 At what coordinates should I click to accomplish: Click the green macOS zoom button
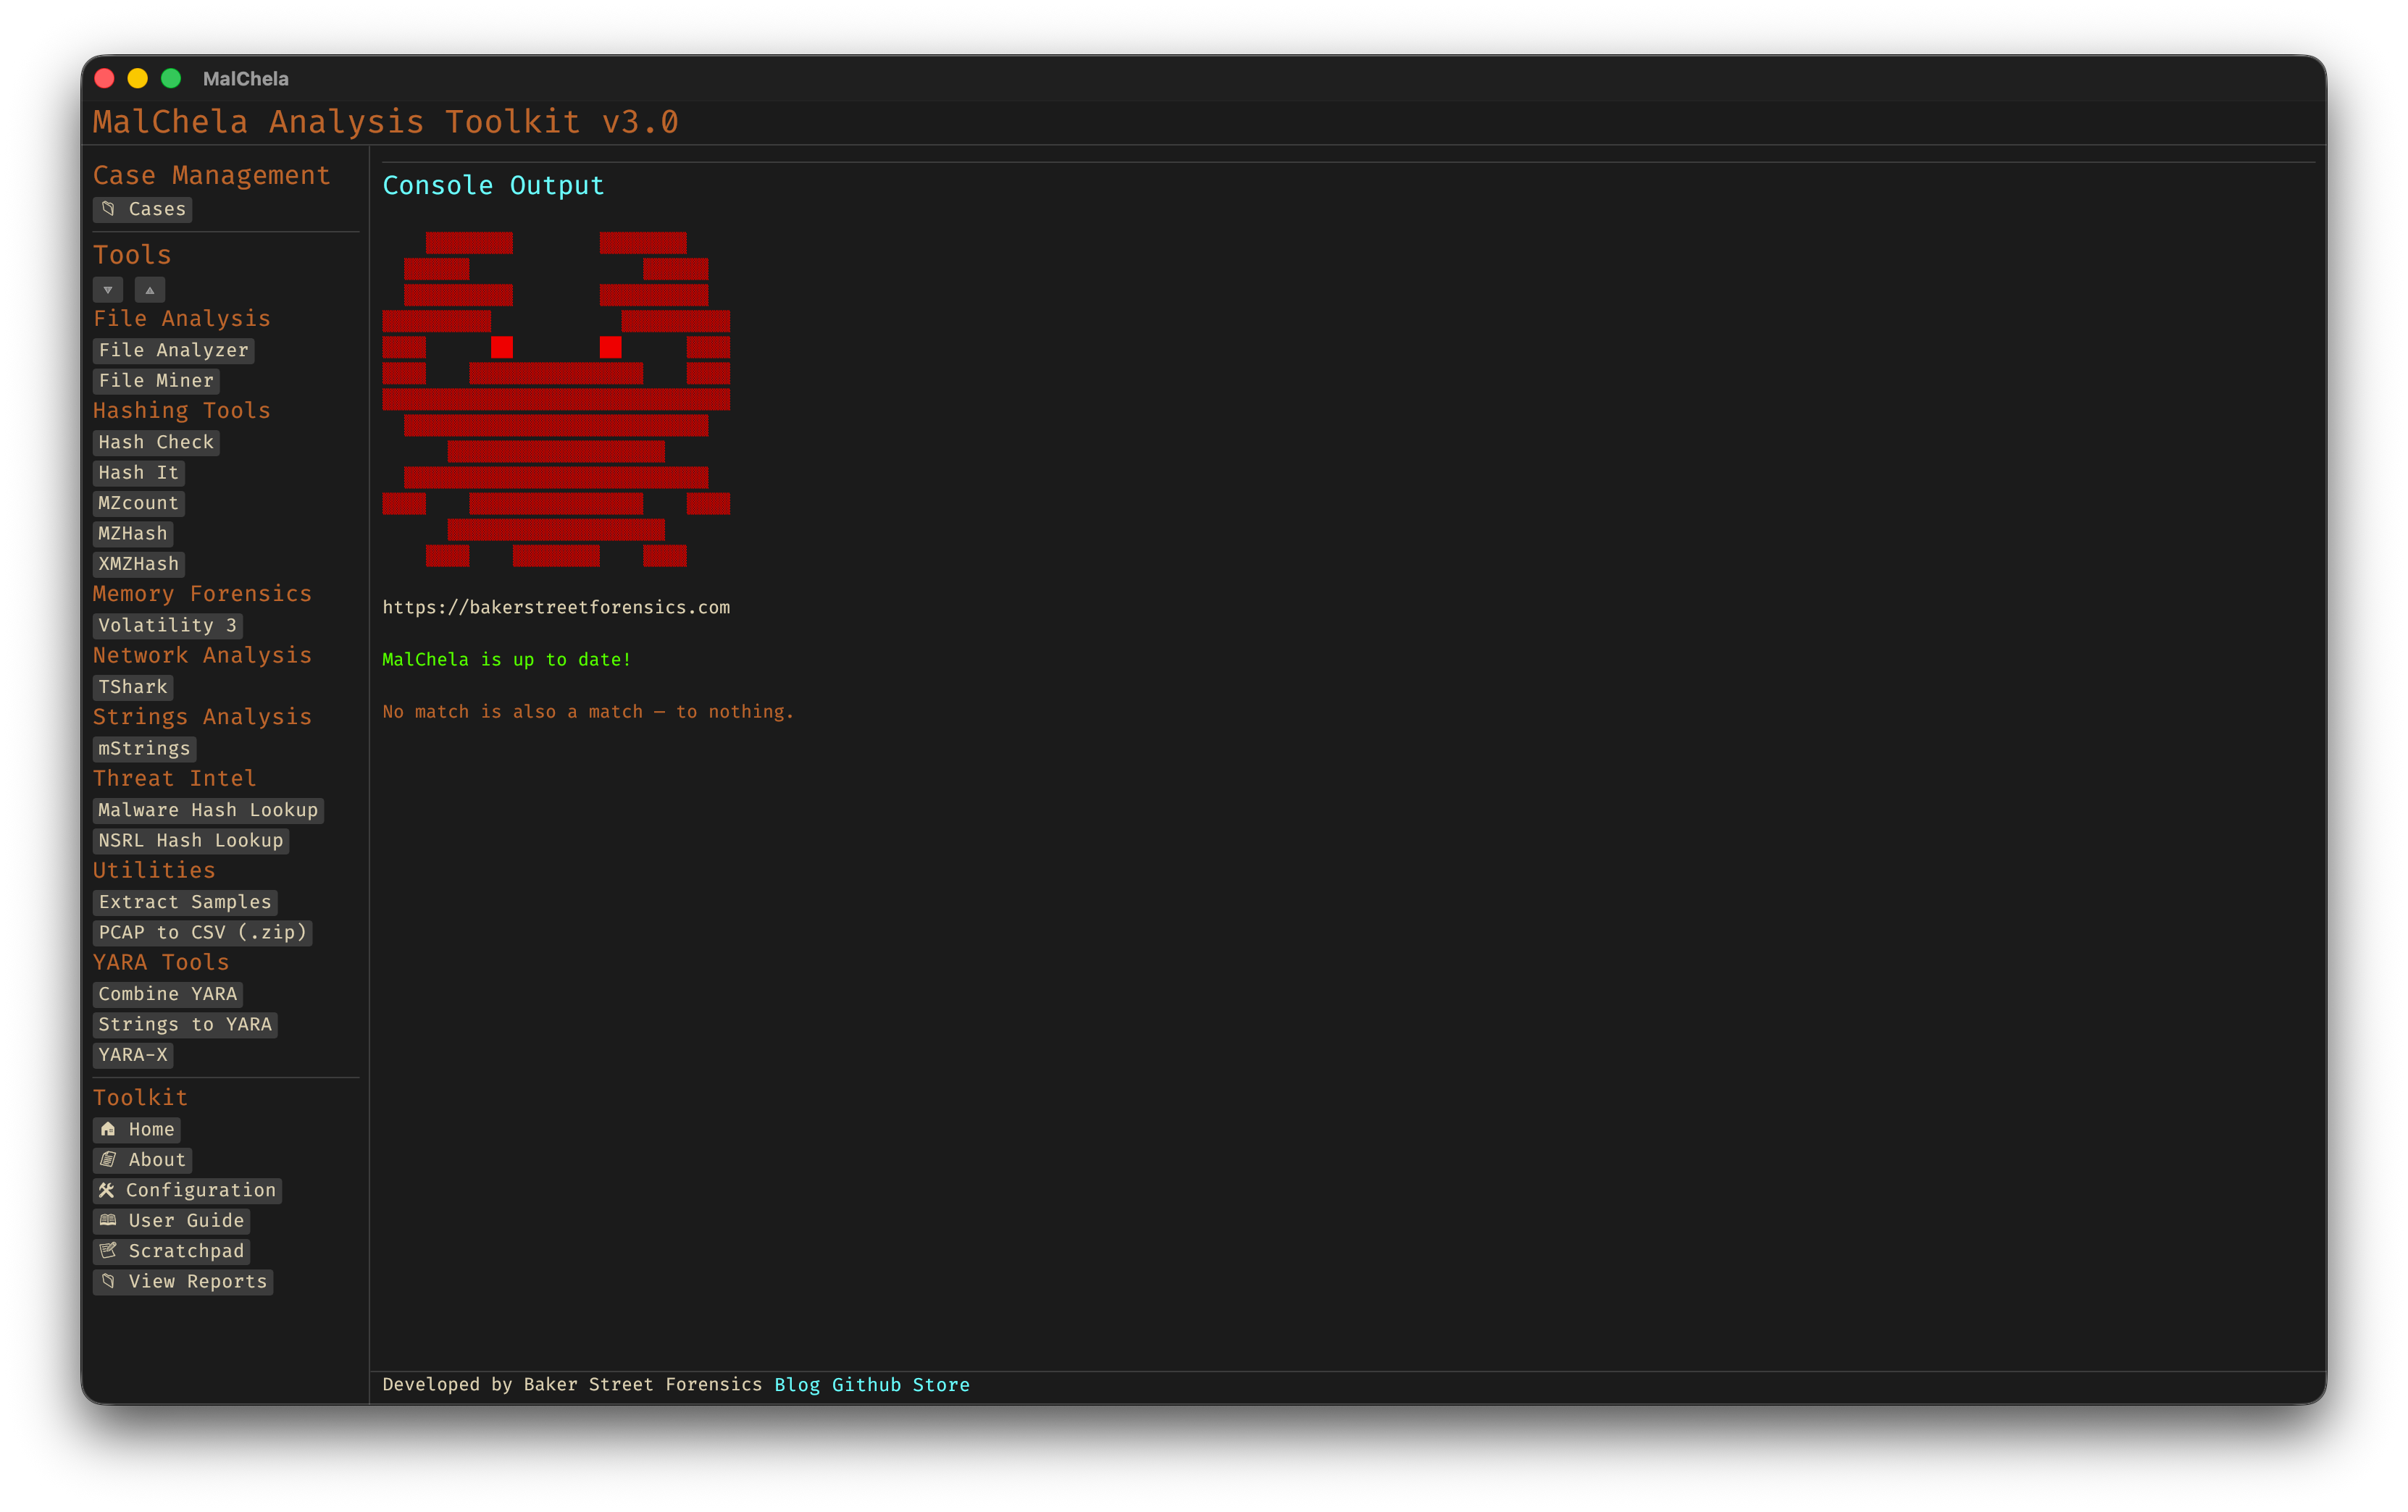tap(171, 78)
